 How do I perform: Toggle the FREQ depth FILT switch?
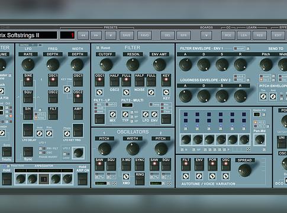(53, 114)
